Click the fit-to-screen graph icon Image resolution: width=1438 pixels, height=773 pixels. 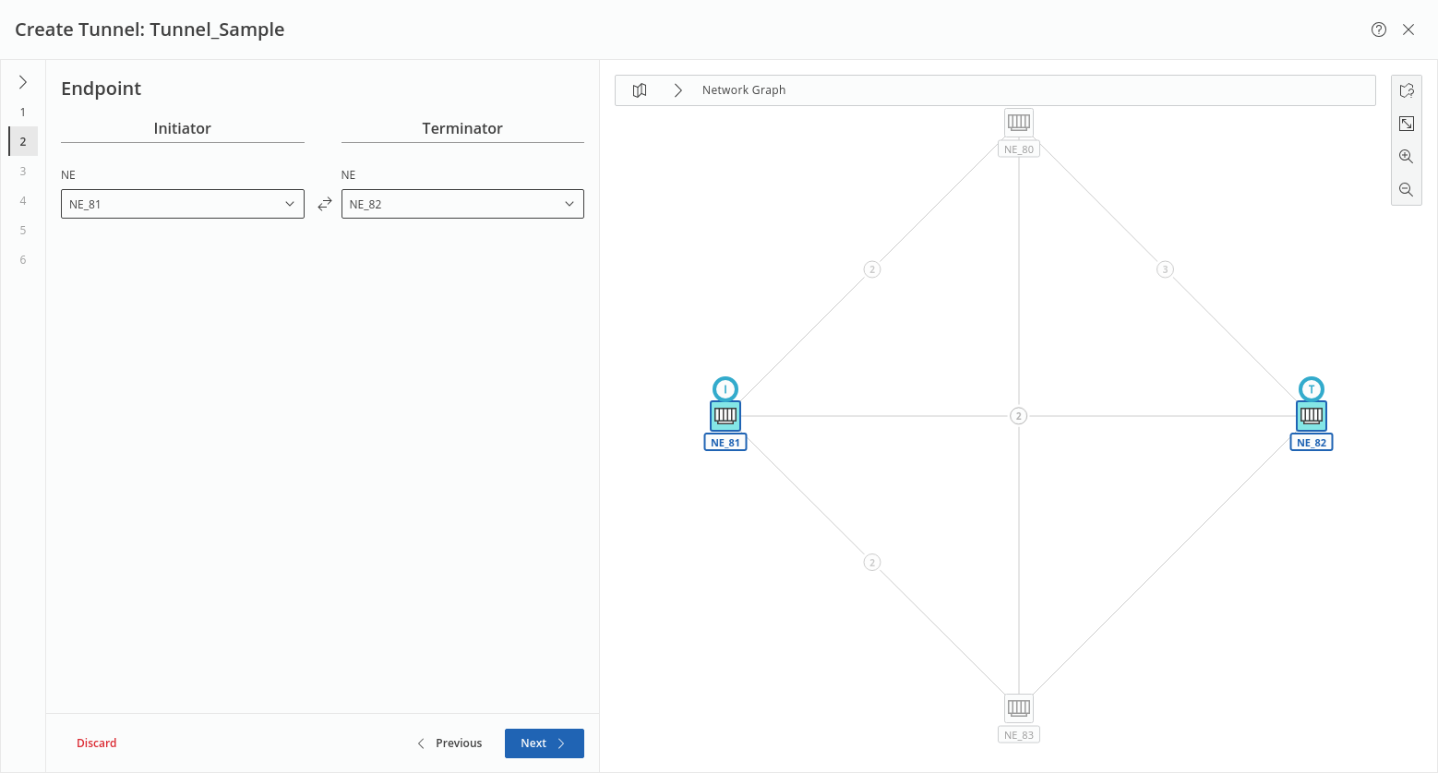[1406, 124]
